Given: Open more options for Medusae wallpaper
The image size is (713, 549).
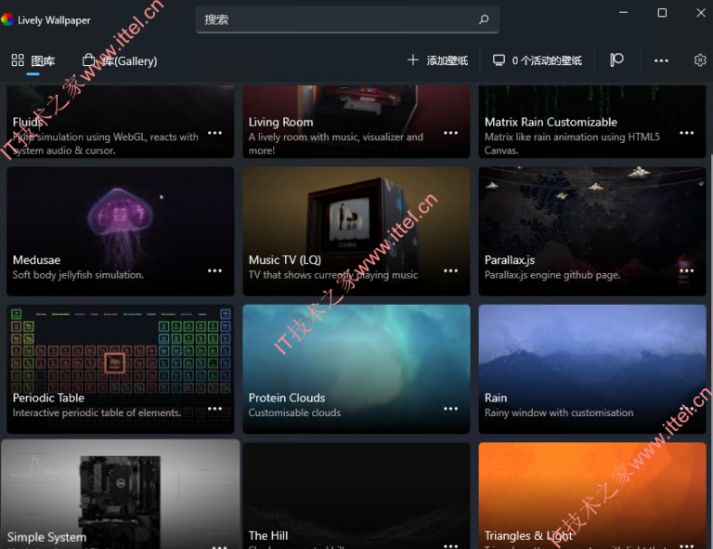Looking at the screenshot, I should coord(215,271).
